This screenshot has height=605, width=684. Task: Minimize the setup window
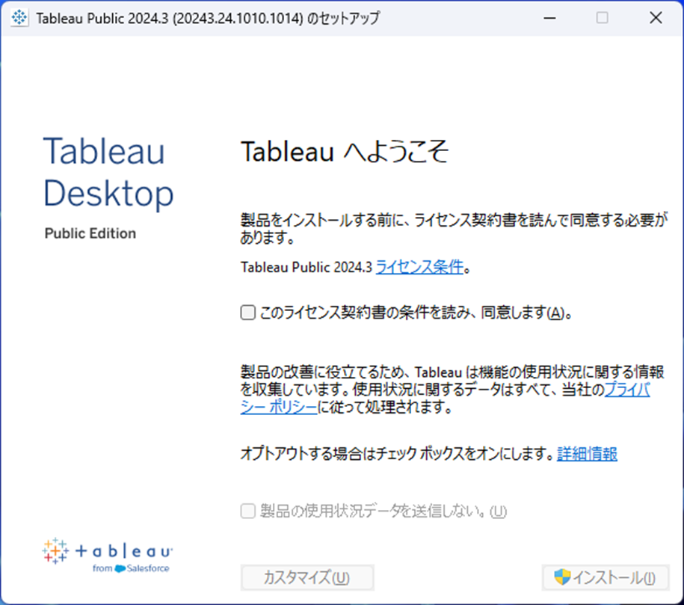point(549,18)
